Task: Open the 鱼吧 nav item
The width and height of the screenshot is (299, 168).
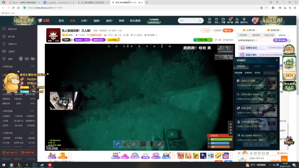Action: point(121,21)
